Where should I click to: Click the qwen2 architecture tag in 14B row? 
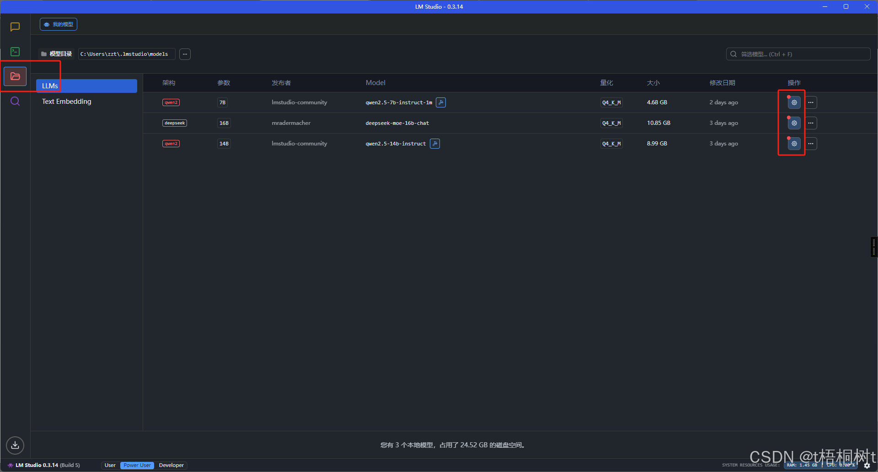point(171,144)
